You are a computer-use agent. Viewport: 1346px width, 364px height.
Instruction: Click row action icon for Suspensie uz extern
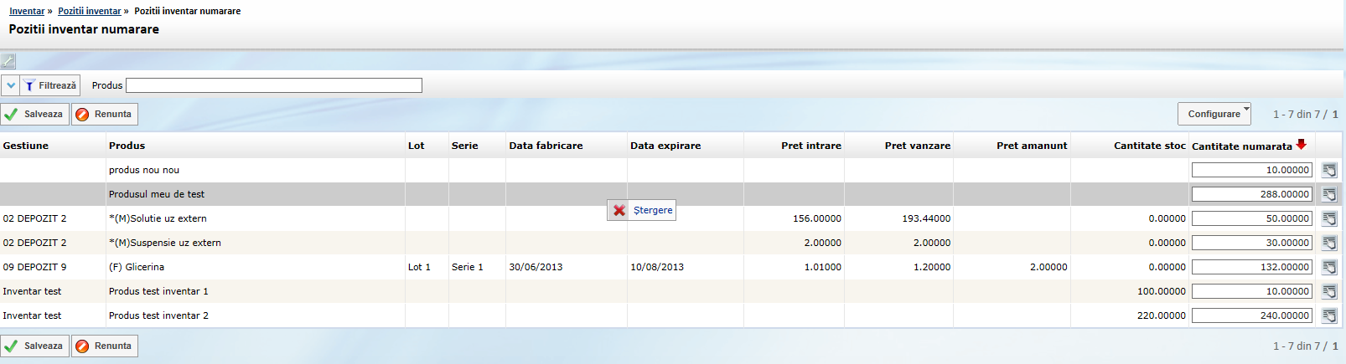pyautogui.click(x=1329, y=243)
